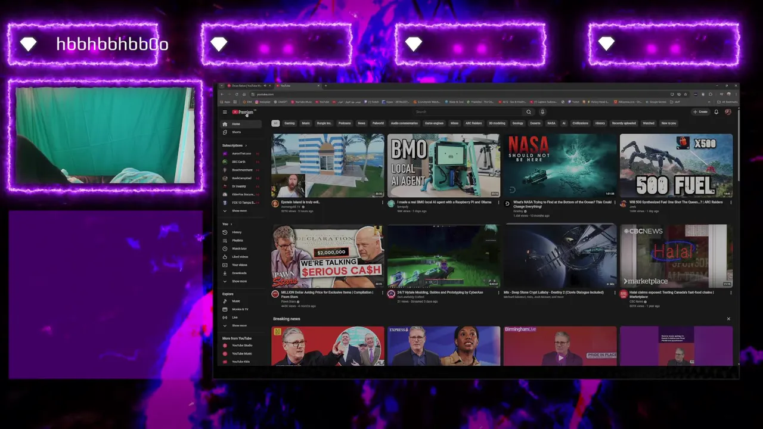Open the notifications bell
The height and width of the screenshot is (429, 763).
point(716,112)
